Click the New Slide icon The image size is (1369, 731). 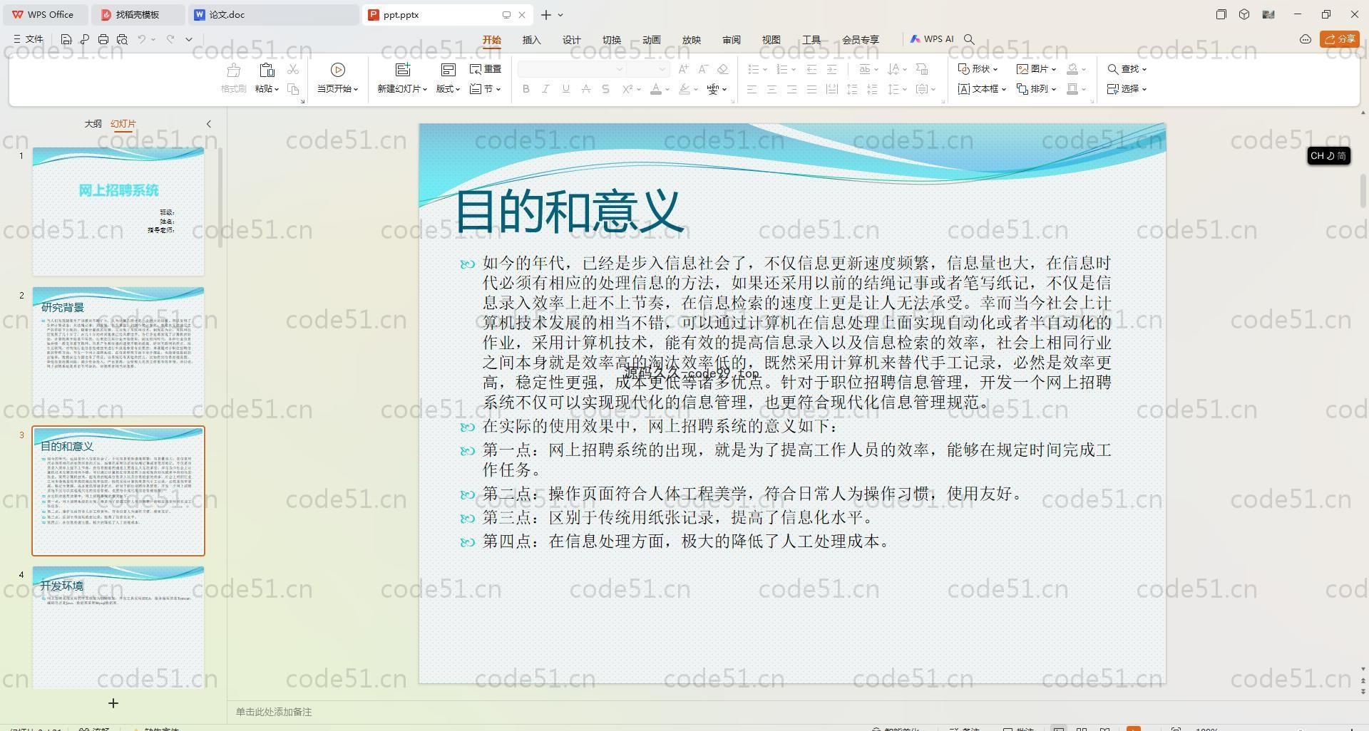(403, 70)
